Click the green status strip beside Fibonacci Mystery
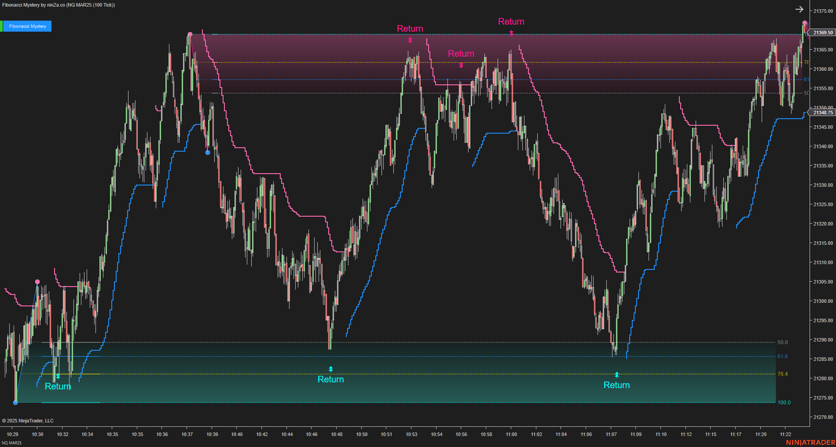 2,26
